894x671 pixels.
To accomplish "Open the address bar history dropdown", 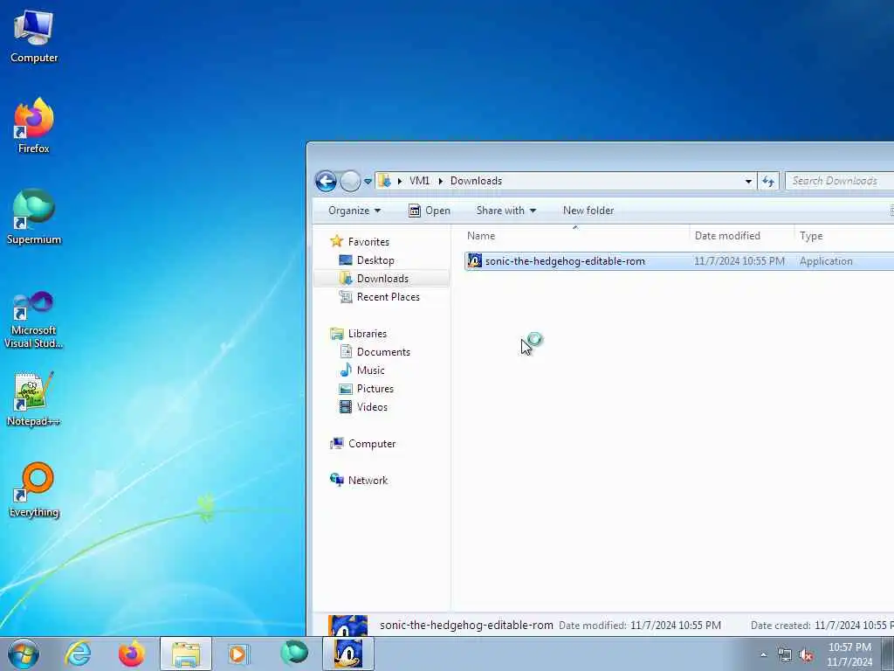I will coord(748,182).
